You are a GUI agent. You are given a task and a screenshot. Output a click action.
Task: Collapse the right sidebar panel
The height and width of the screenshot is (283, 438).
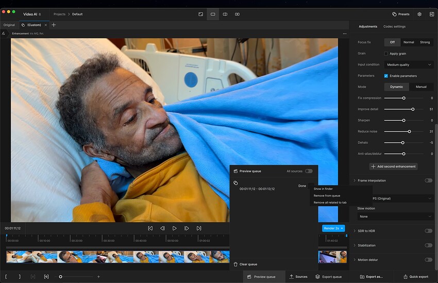click(431, 14)
